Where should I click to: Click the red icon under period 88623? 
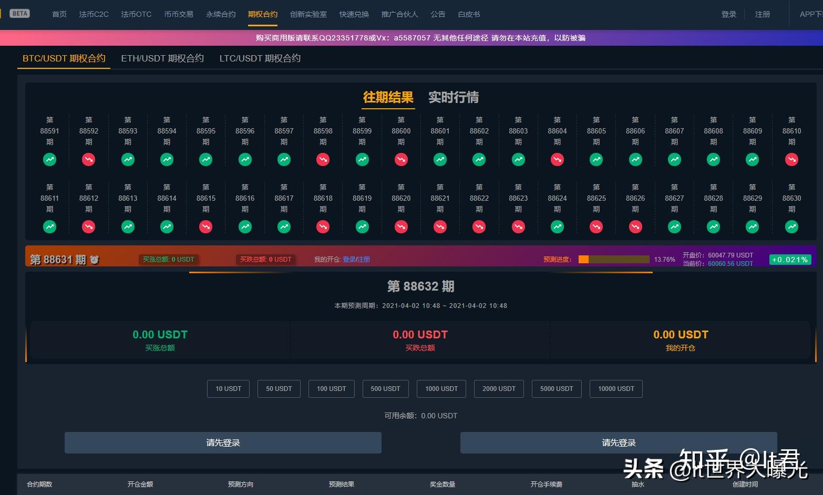click(x=518, y=226)
